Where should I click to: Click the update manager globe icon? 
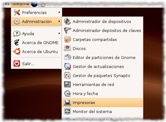click(x=67, y=66)
